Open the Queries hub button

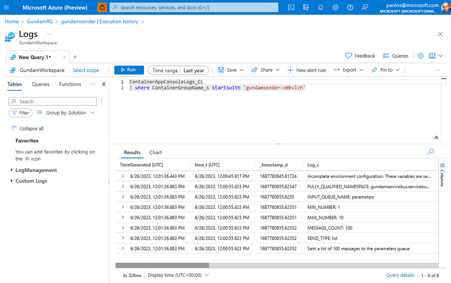tap(395, 56)
